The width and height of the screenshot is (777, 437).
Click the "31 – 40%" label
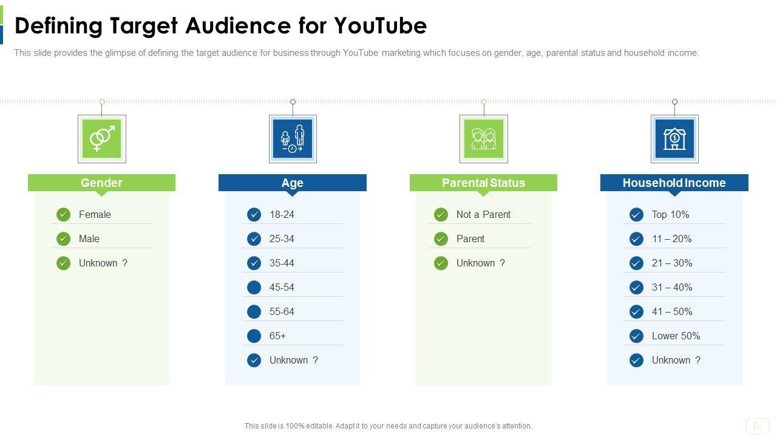point(672,287)
